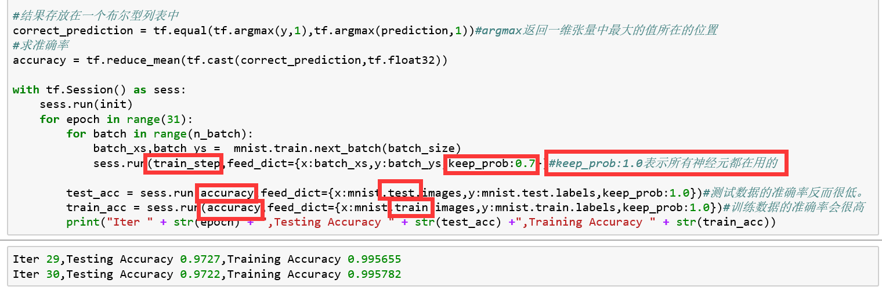The height and width of the screenshot is (290, 882).
Task: Click the boxed train_step argument
Action: 183,164
